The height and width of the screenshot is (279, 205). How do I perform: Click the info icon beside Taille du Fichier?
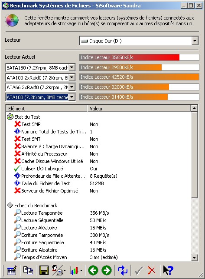coord(17,183)
